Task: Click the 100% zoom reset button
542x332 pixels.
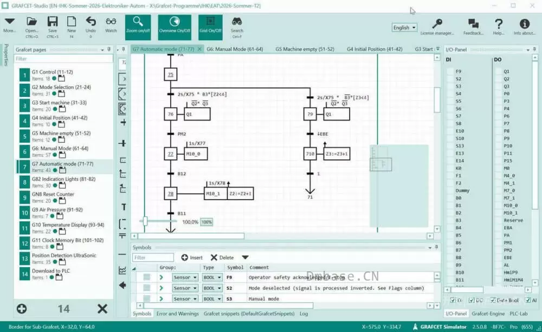Action: coord(207,222)
